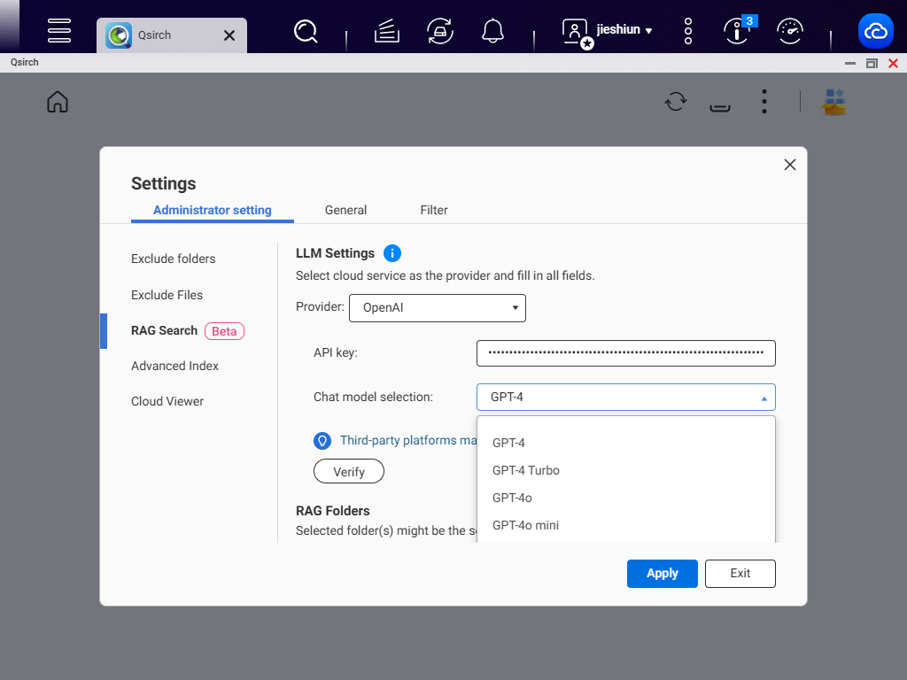Switch to the Filter tab
The width and height of the screenshot is (907, 680).
(434, 210)
